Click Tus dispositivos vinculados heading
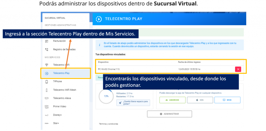 (111, 54)
